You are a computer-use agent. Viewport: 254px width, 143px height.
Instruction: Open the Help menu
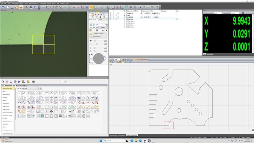pos(67,3)
